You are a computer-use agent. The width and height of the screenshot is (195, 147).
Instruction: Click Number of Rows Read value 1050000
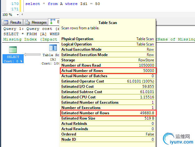(146, 65)
